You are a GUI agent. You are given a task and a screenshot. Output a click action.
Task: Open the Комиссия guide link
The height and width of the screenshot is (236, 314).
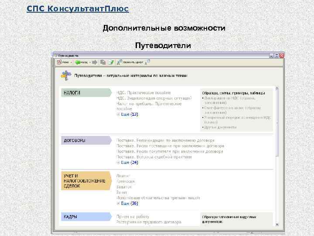pos(125,181)
